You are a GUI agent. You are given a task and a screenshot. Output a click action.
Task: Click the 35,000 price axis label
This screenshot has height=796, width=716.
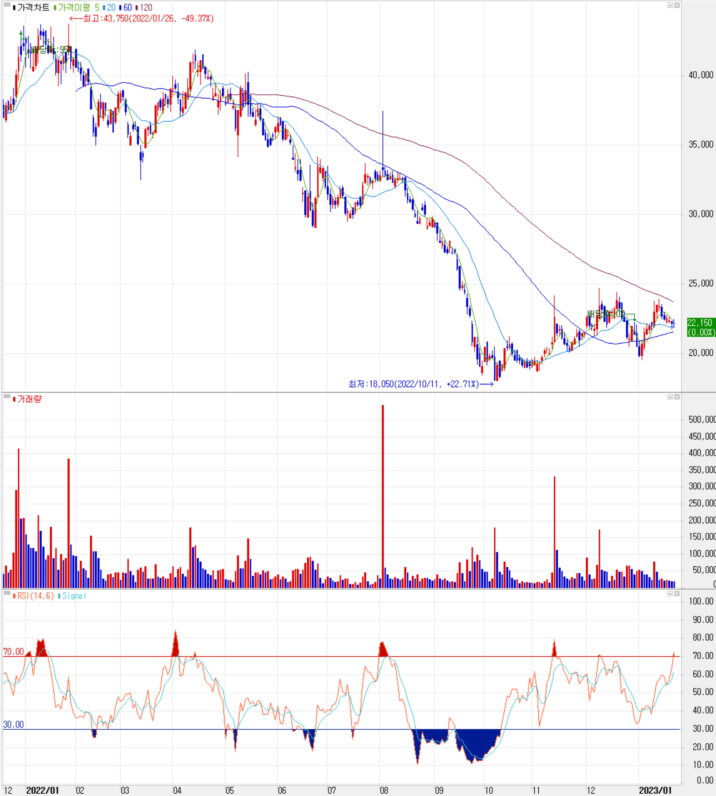tap(701, 144)
